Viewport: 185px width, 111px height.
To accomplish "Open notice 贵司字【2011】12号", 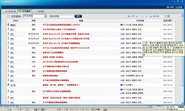I will [x=67, y=39].
